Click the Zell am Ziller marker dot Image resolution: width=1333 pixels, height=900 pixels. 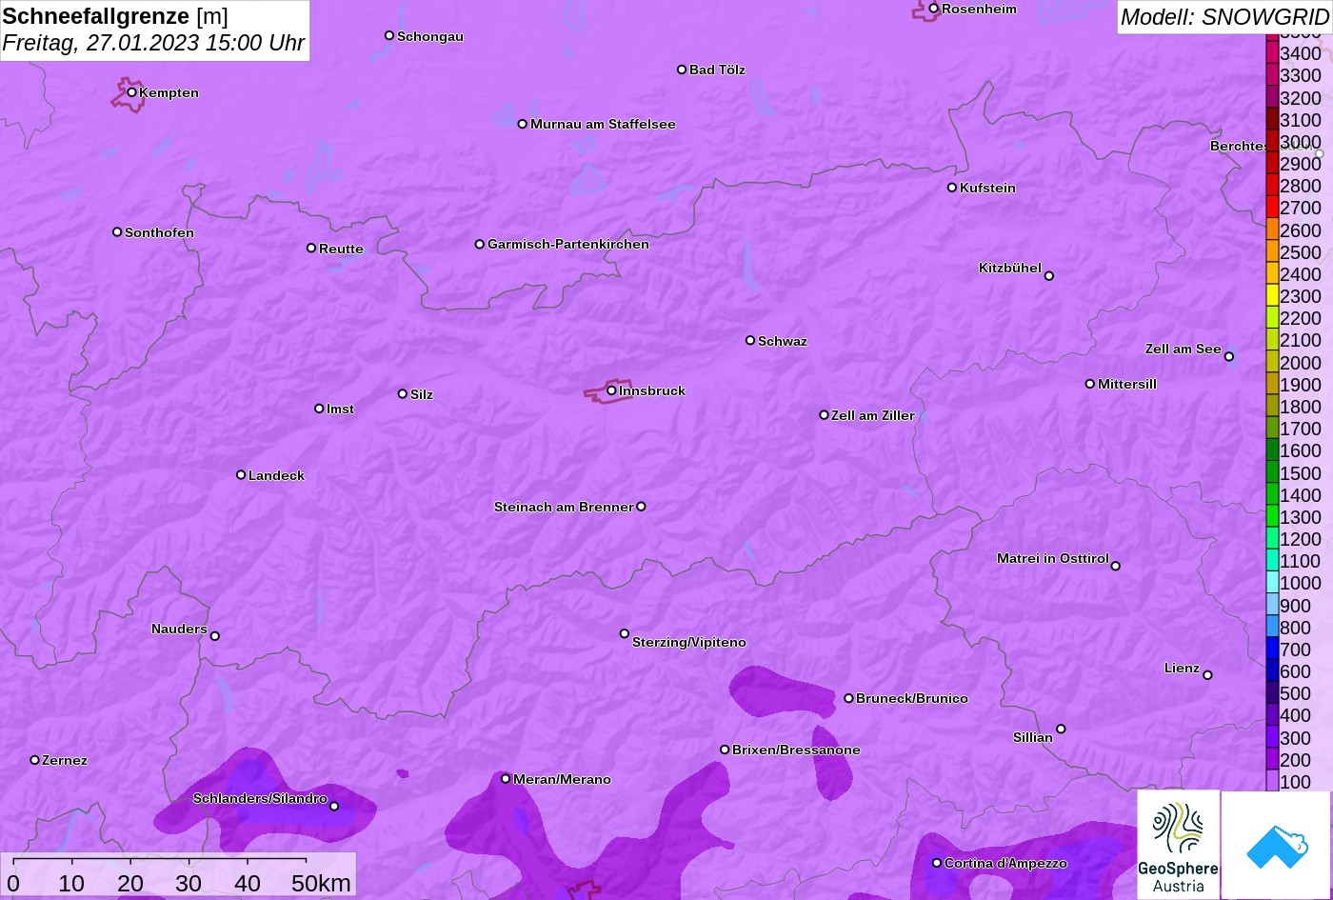(x=825, y=415)
